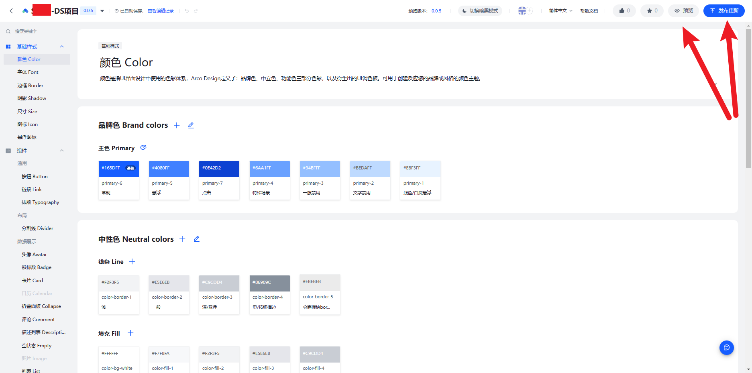Open 按钮 Button under the 组件 section
752x373 pixels.
[x=34, y=176]
